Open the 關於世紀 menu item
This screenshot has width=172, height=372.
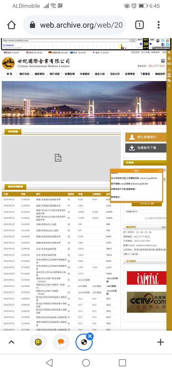(x=24, y=74)
